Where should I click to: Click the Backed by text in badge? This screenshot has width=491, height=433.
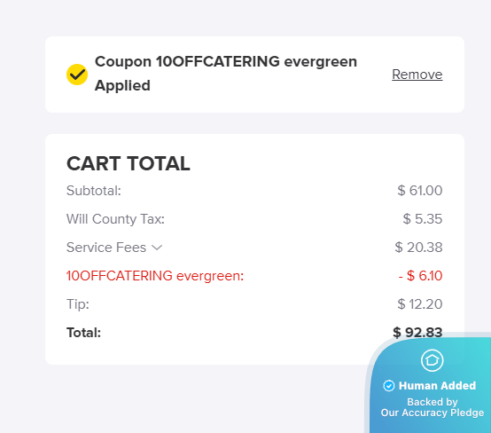click(433, 402)
